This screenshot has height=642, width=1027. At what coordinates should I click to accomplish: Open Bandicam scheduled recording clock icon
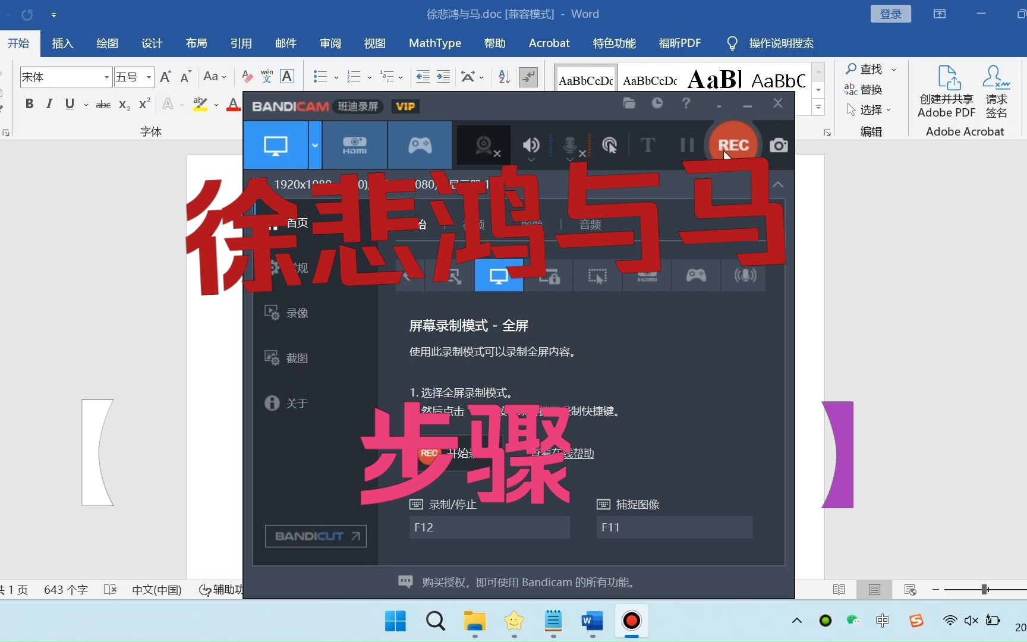click(657, 103)
